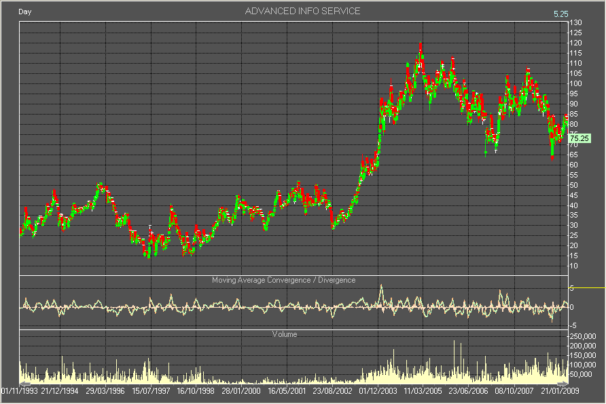
Task: Click the 75.25 current price tag
Action: coord(580,138)
